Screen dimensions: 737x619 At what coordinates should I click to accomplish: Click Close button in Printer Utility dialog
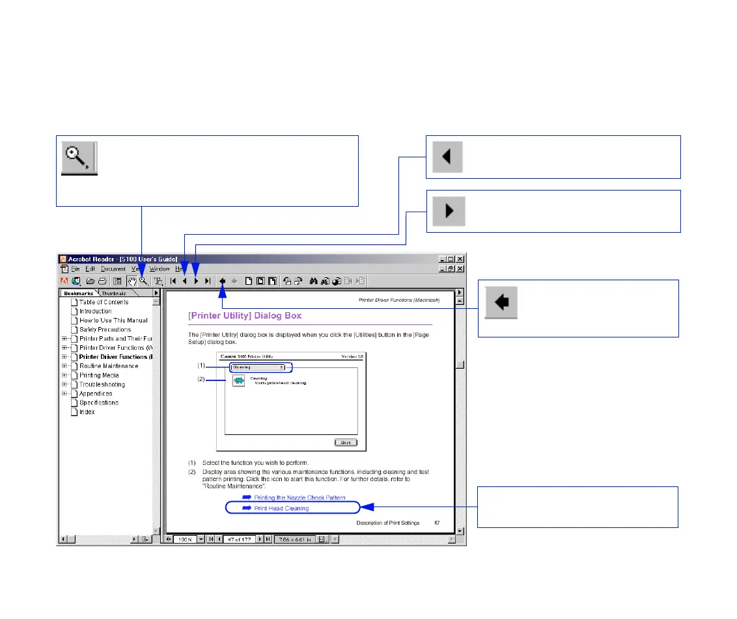pyautogui.click(x=346, y=443)
